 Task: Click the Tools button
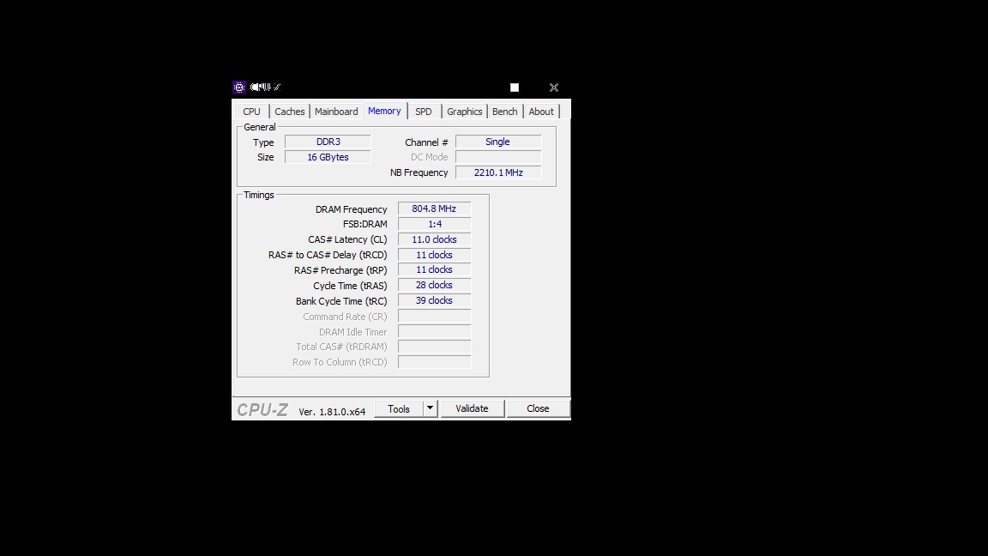click(x=398, y=408)
